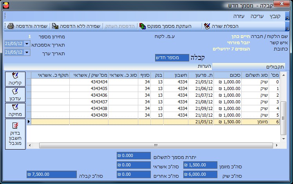Click the מזומן payment type cell

pyautogui.click(x=255, y=122)
